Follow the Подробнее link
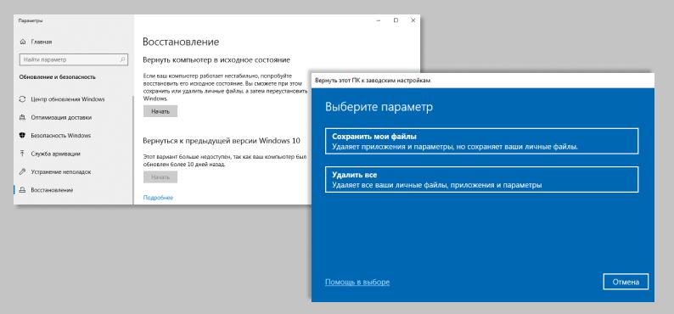Viewport: 674px width, 314px height. (x=158, y=198)
